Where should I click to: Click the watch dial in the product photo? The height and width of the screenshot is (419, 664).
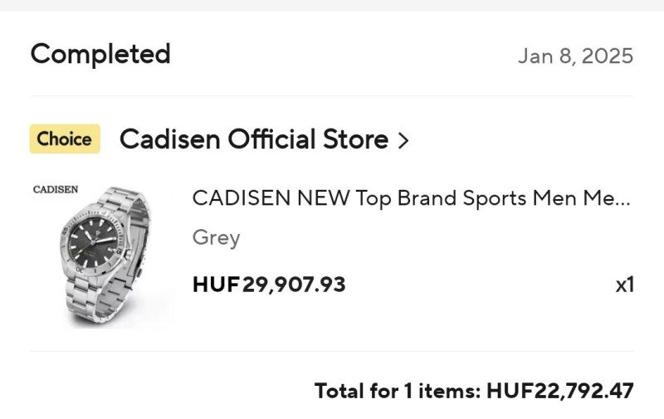(94, 241)
